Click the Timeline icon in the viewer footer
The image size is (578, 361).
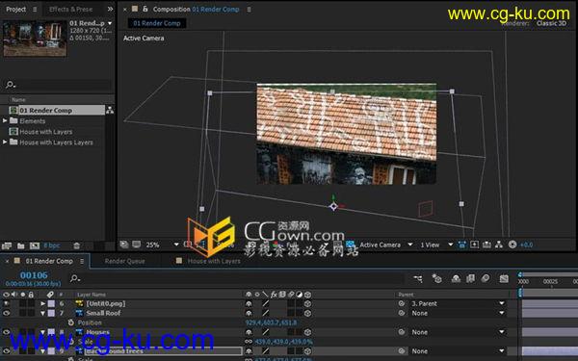pos(486,245)
